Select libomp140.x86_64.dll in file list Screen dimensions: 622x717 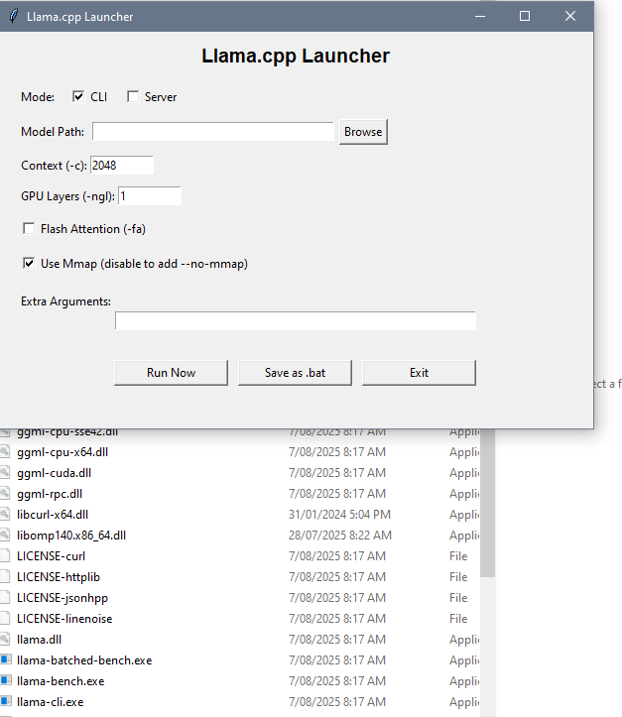pos(71,536)
